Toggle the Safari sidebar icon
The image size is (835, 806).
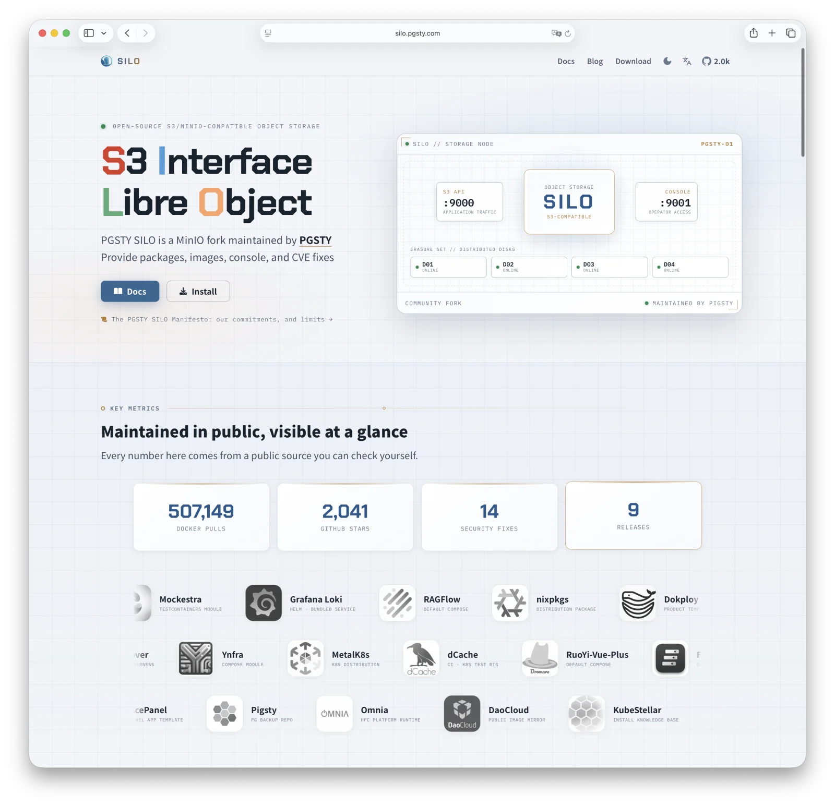(x=89, y=33)
